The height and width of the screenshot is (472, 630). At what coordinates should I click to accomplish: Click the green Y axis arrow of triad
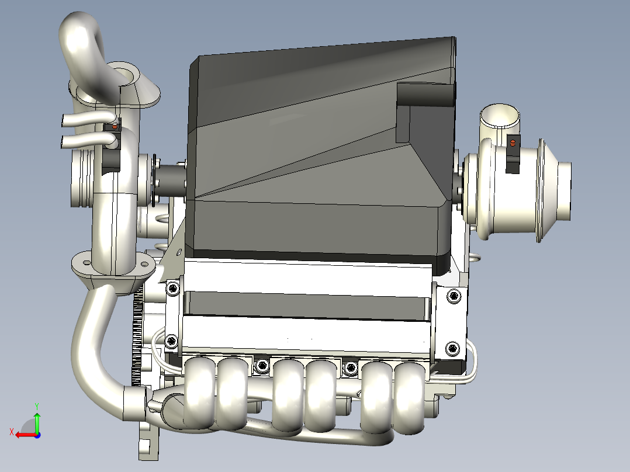37,422
